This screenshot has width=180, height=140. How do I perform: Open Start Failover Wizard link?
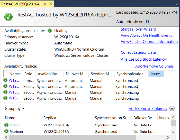[x=138, y=29]
